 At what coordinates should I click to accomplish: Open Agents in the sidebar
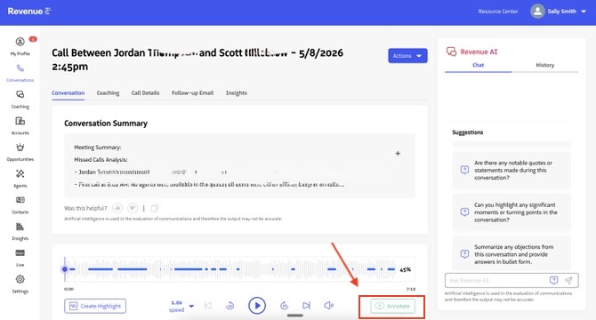[x=20, y=179]
